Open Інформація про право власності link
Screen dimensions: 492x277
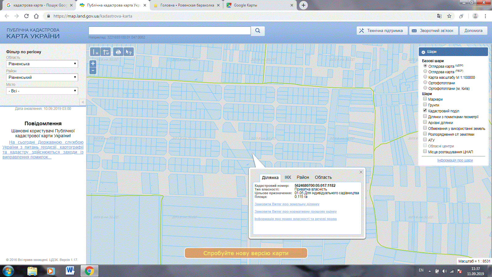point(296,219)
